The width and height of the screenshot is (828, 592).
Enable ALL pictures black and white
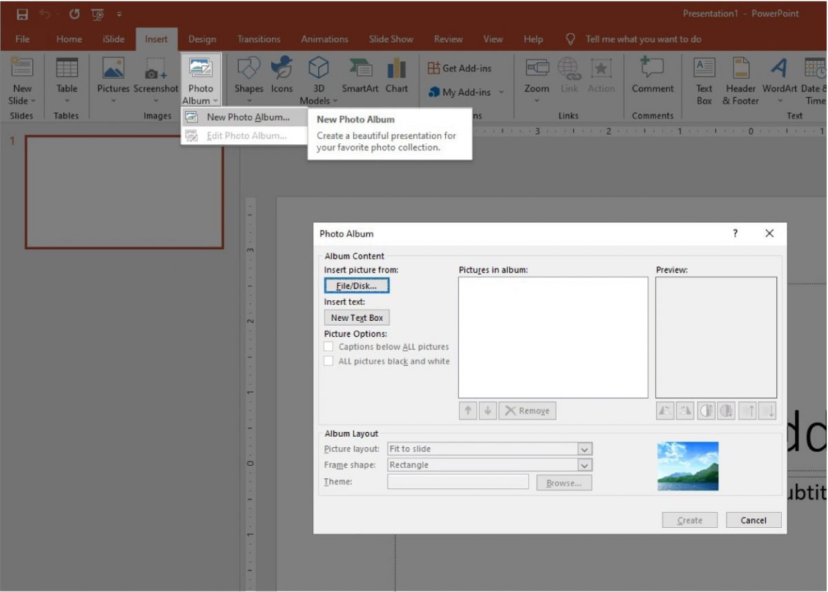pos(328,361)
